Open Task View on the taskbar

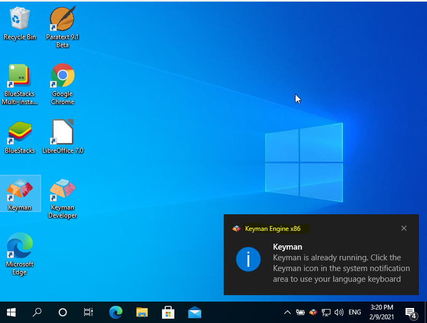click(88, 312)
